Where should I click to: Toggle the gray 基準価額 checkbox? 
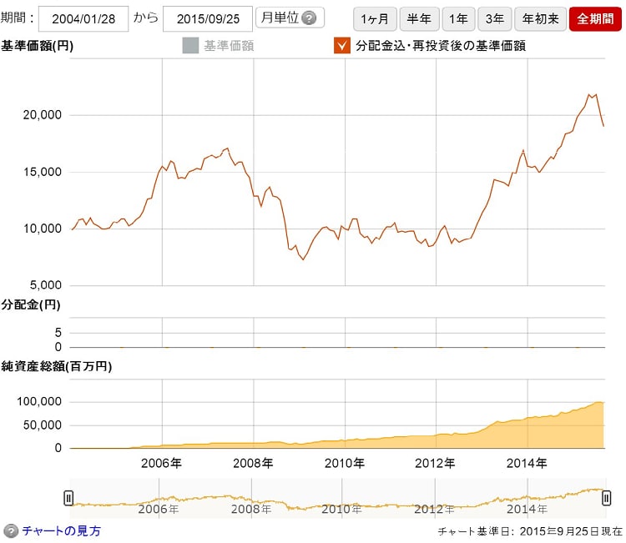[189, 45]
